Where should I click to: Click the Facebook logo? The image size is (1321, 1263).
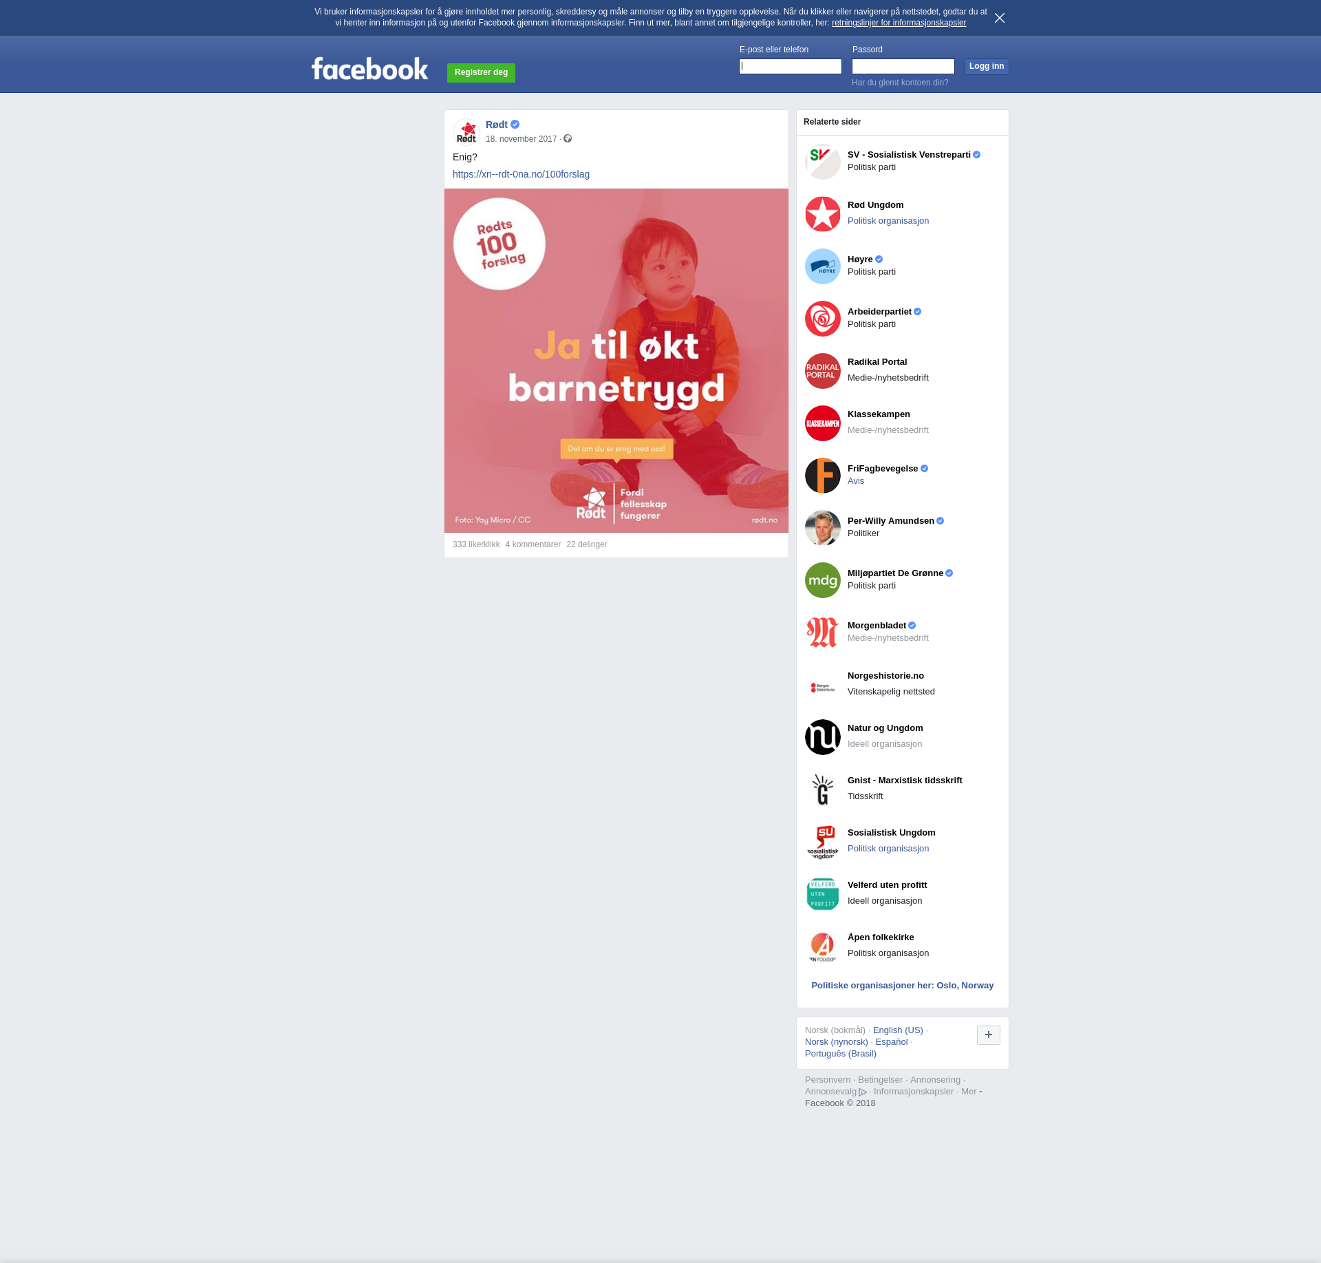pyautogui.click(x=369, y=69)
